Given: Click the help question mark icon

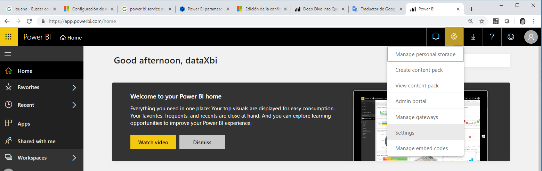Looking at the screenshot, I should click(x=492, y=37).
